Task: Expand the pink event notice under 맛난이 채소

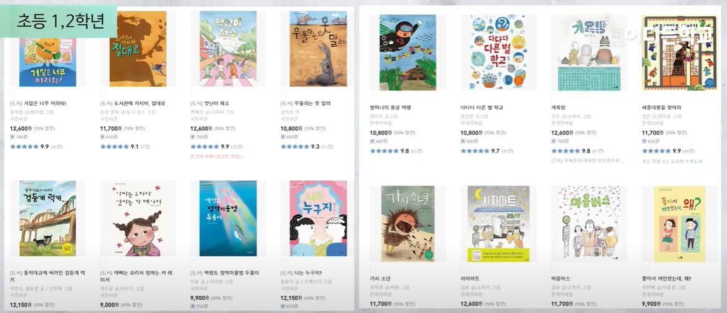Action: 217,157
